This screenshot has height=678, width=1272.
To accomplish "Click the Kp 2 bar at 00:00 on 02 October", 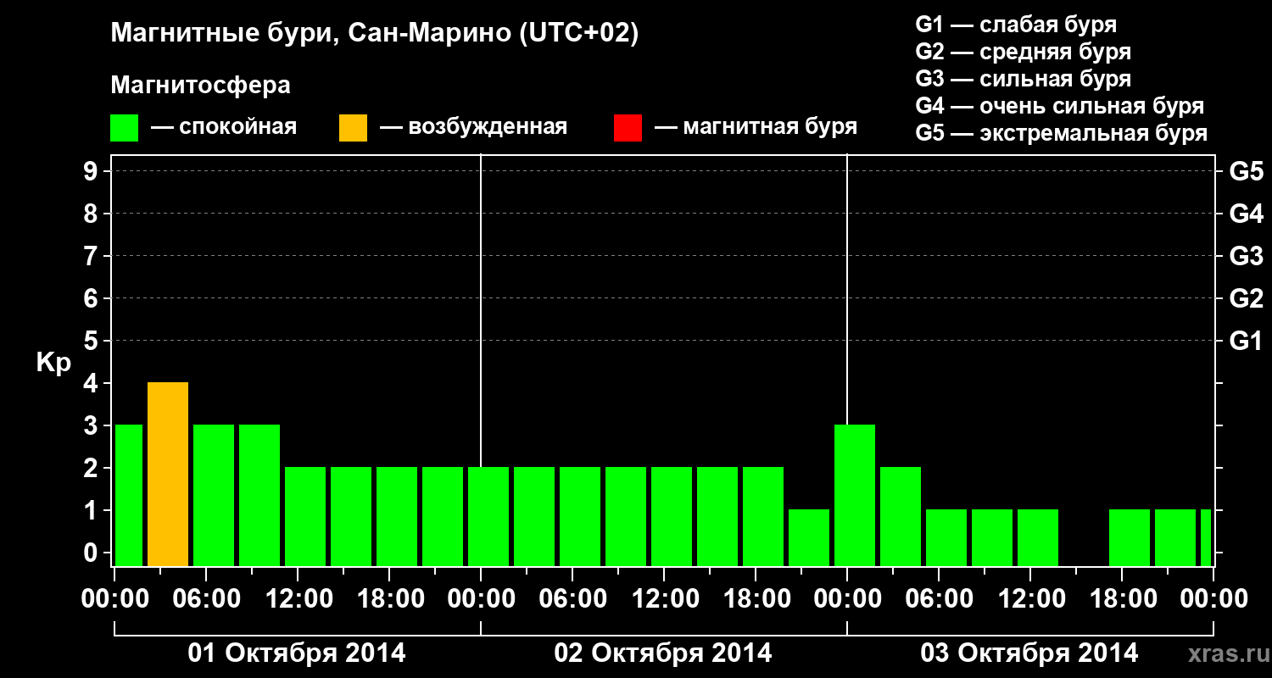I will (488, 517).
